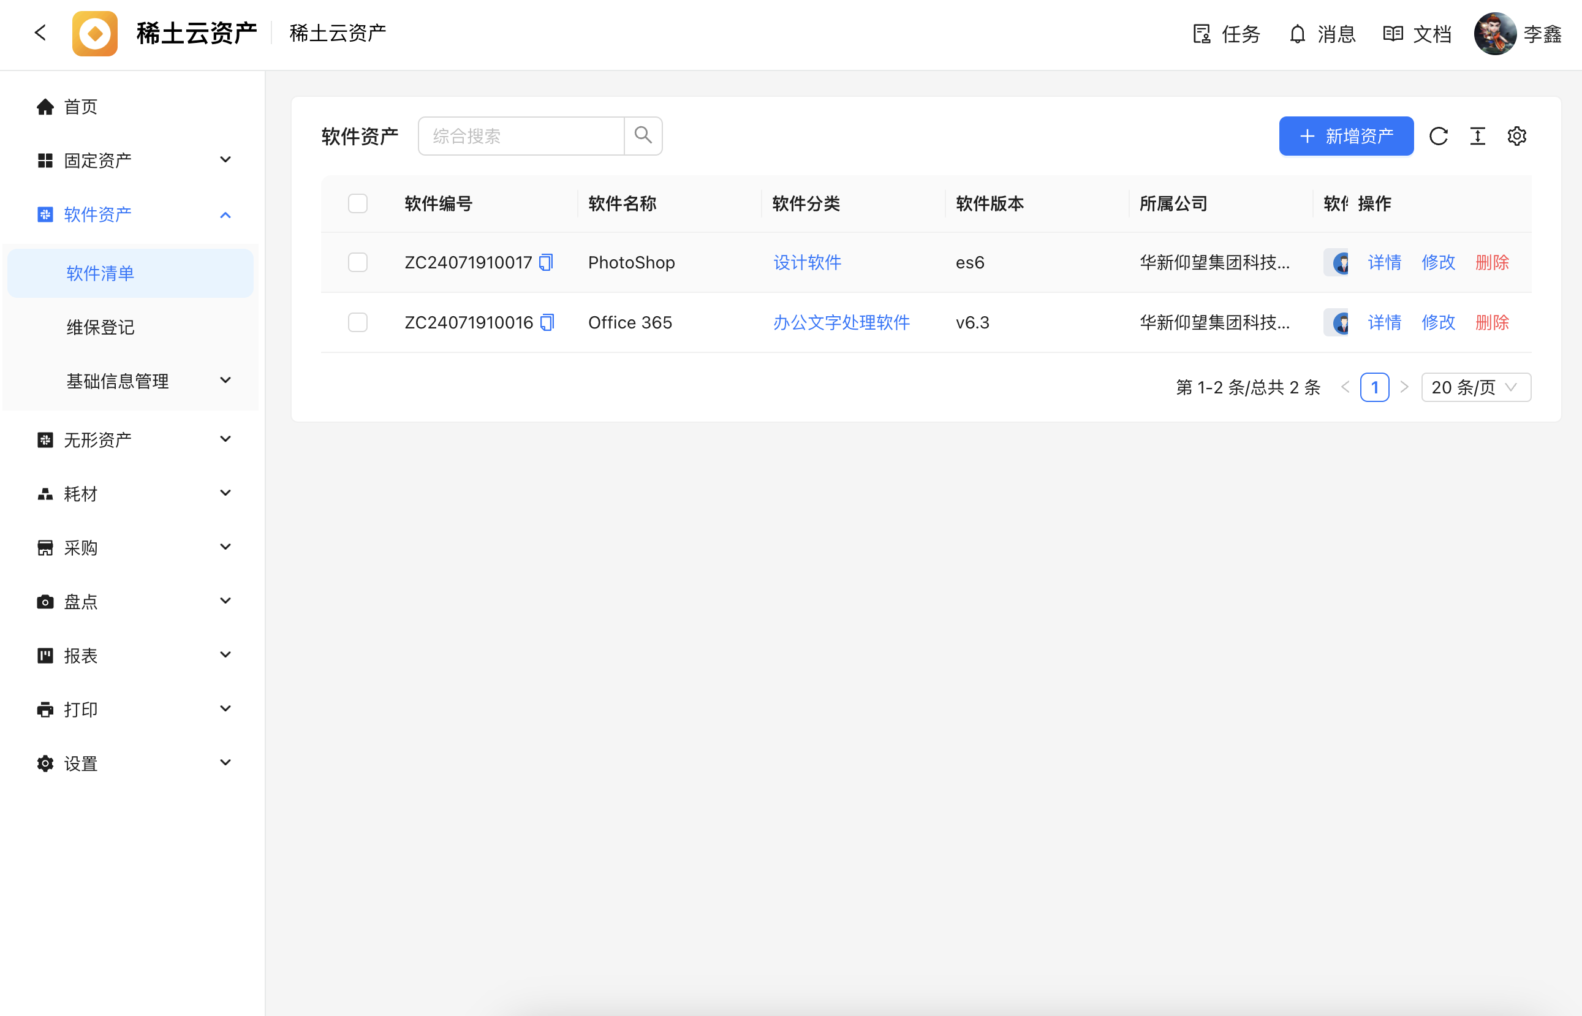Open 维保登记 in the sidebar
1582x1016 pixels.
click(100, 327)
